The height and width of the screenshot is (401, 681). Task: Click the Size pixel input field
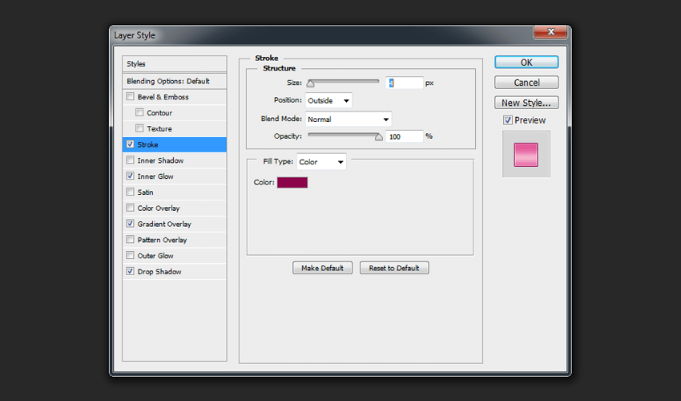point(405,83)
